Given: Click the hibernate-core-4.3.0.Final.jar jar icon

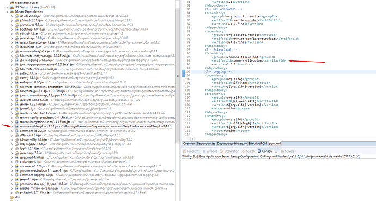Looking at the screenshot, I should coord(16,69).
